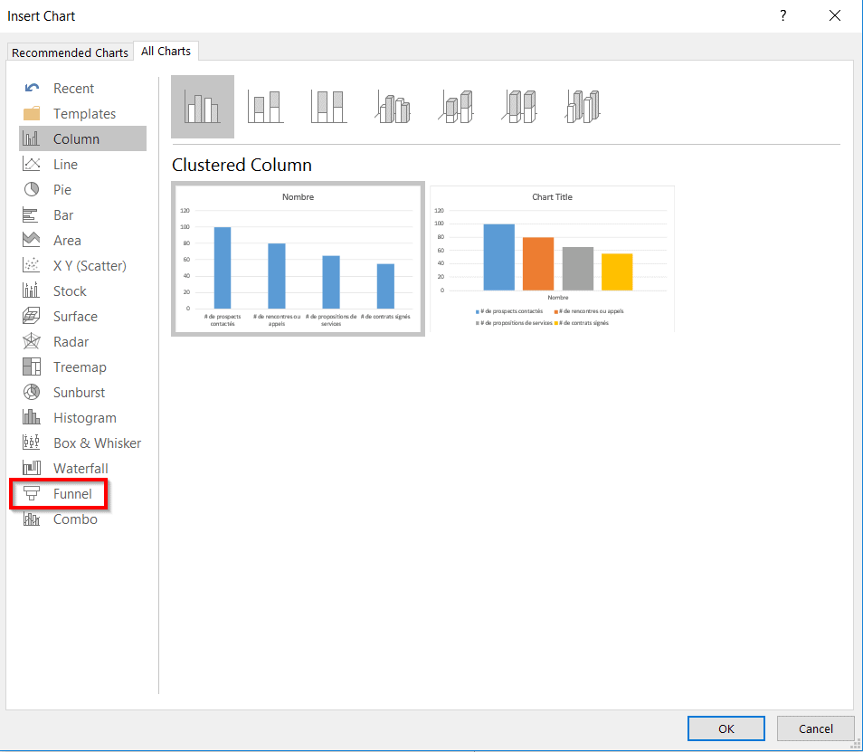The image size is (863, 752).
Task: Click the Clustered Column subtype icon
Action: 203,107
